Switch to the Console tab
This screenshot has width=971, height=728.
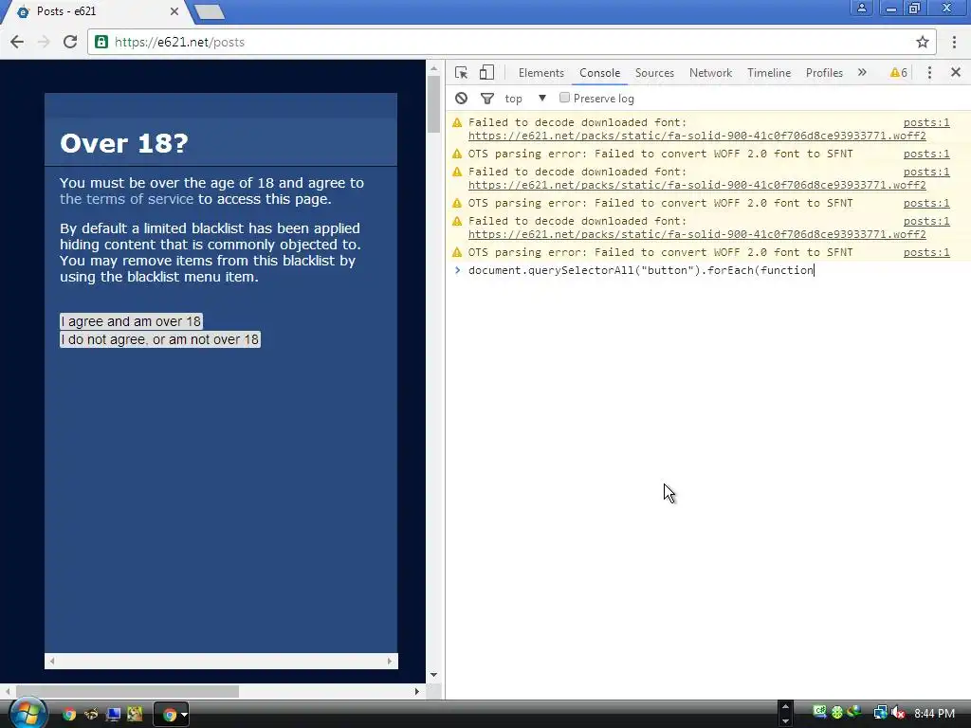tap(599, 72)
